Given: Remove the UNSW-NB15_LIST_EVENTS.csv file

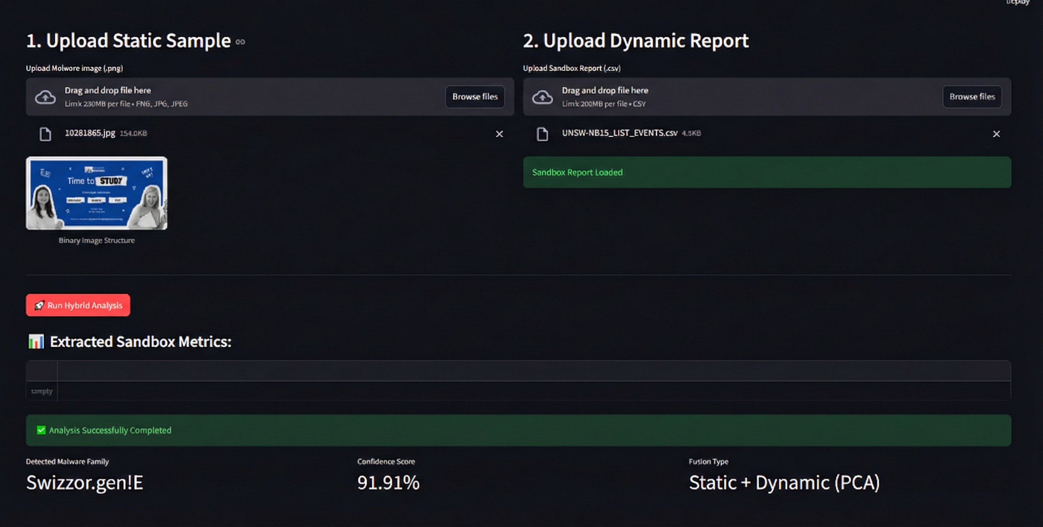Looking at the screenshot, I should pyautogui.click(x=996, y=134).
